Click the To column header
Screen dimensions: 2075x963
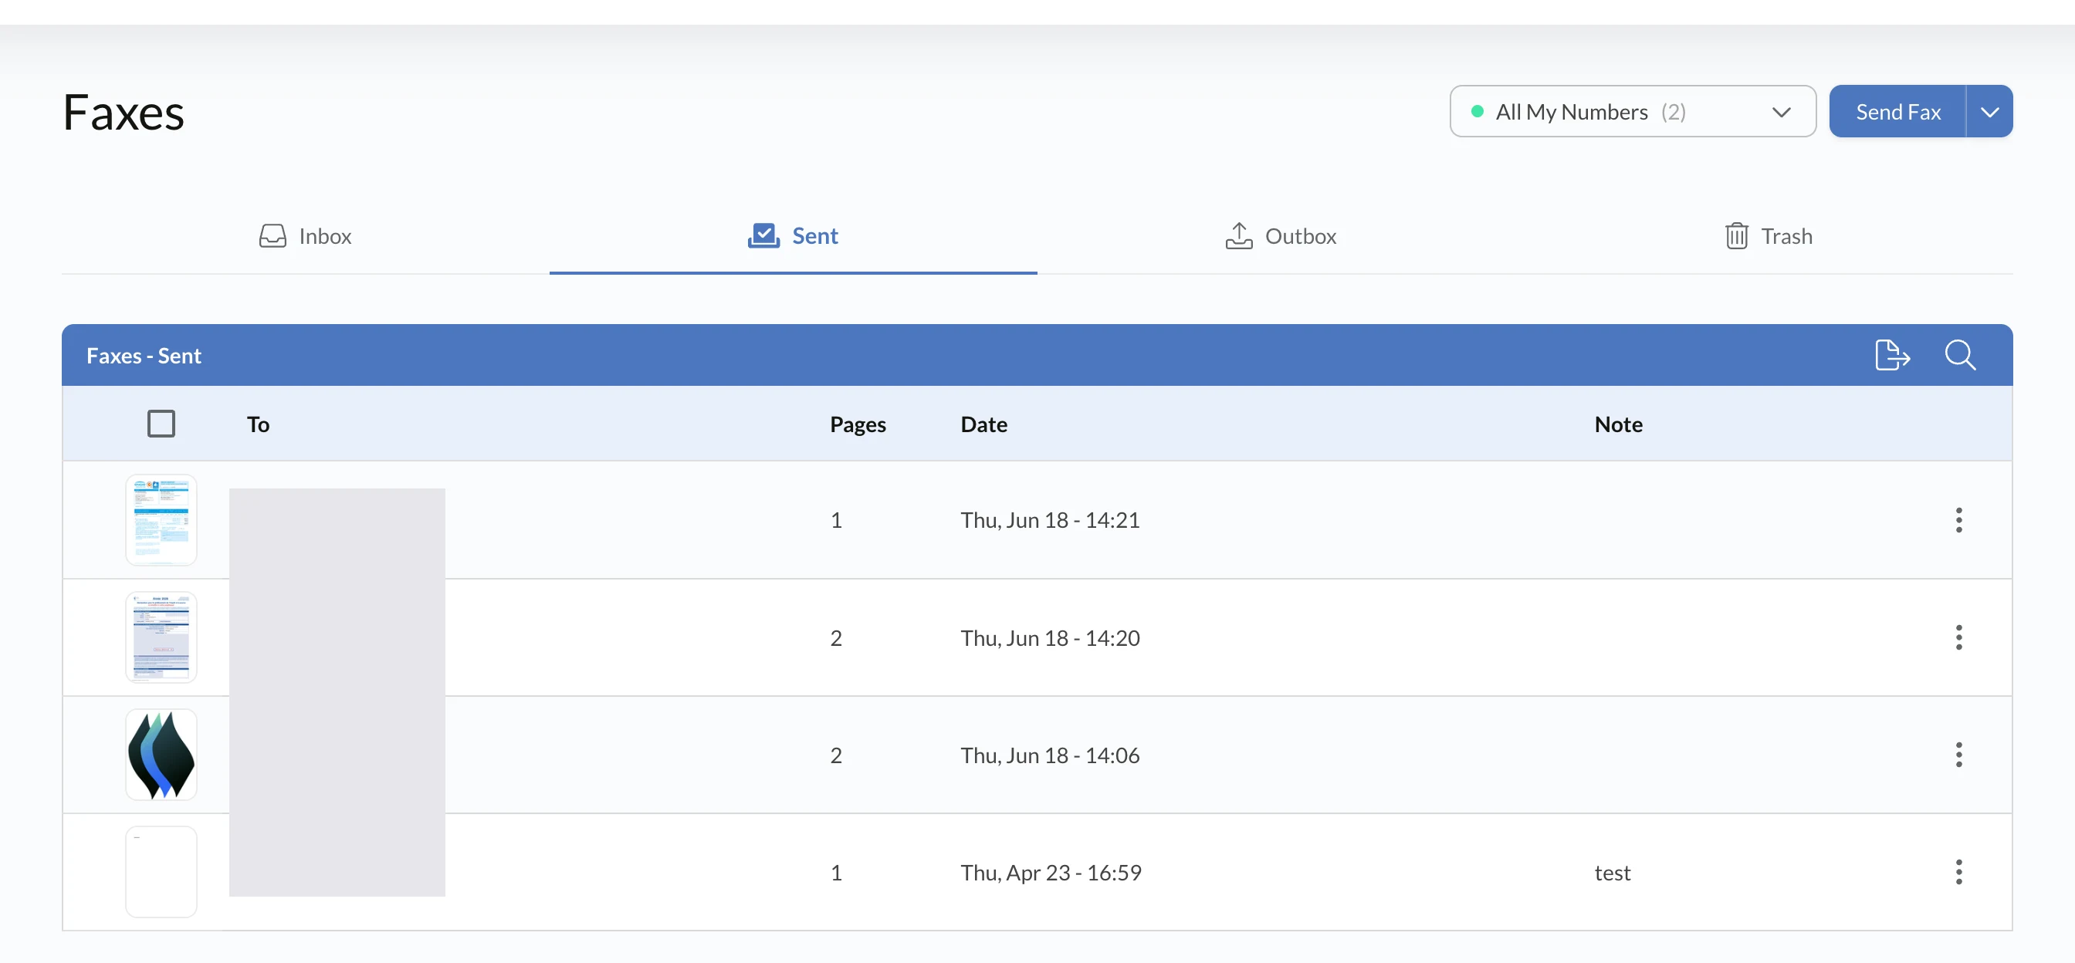click(x=258, y=424)
